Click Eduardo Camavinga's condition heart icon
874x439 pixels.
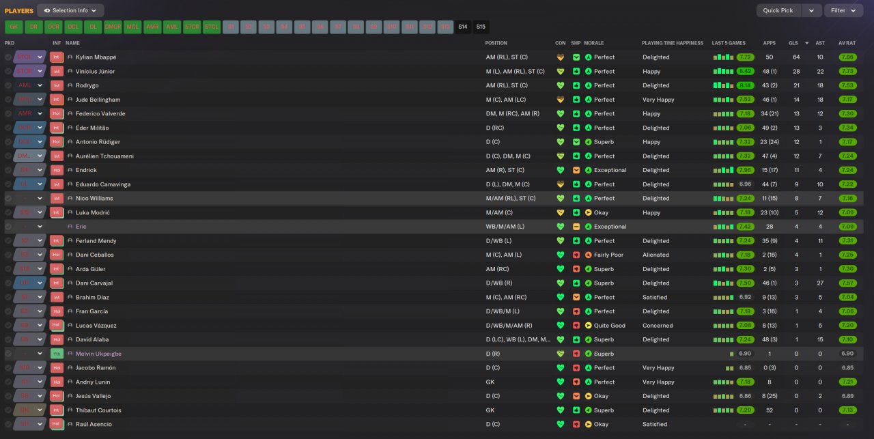[561, 184]
